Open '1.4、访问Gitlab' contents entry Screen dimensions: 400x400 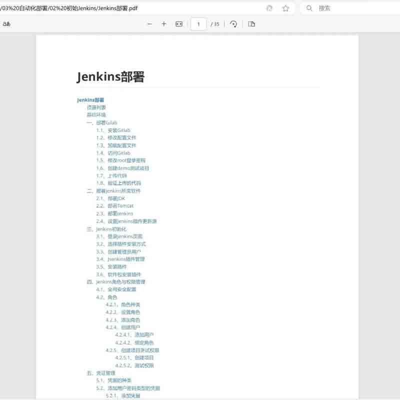113,153
